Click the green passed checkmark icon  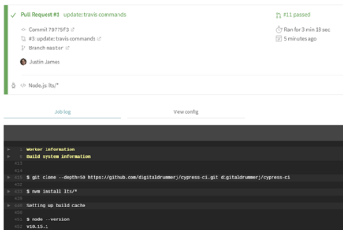click(13, 15)
